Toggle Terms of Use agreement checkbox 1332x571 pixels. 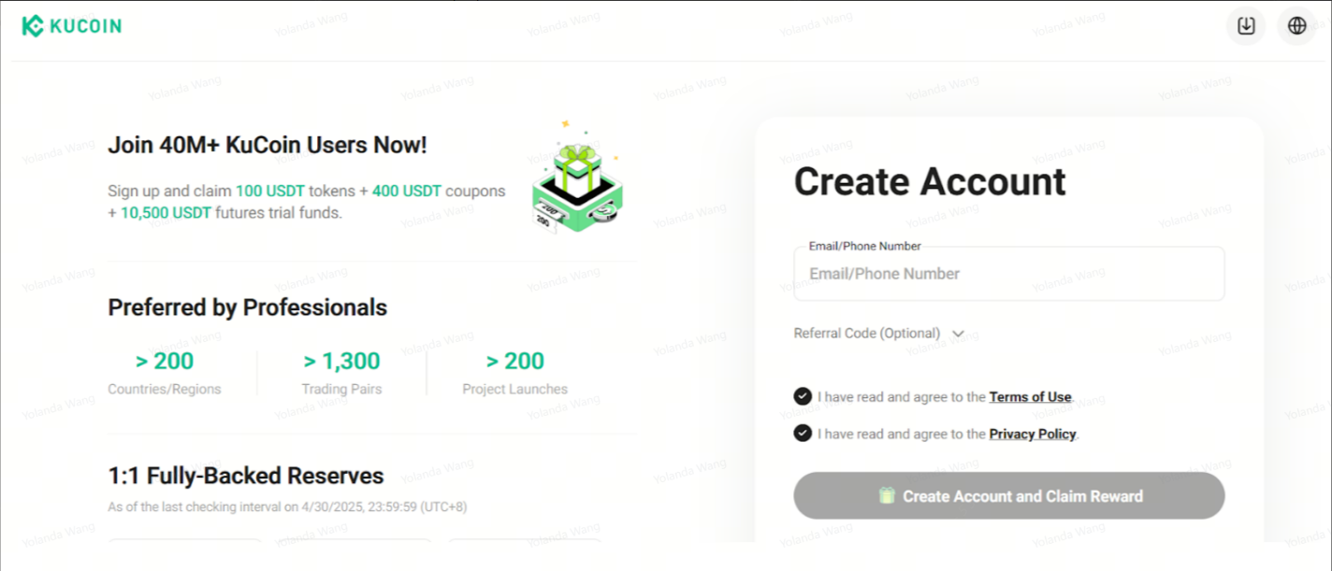(803, 396)
